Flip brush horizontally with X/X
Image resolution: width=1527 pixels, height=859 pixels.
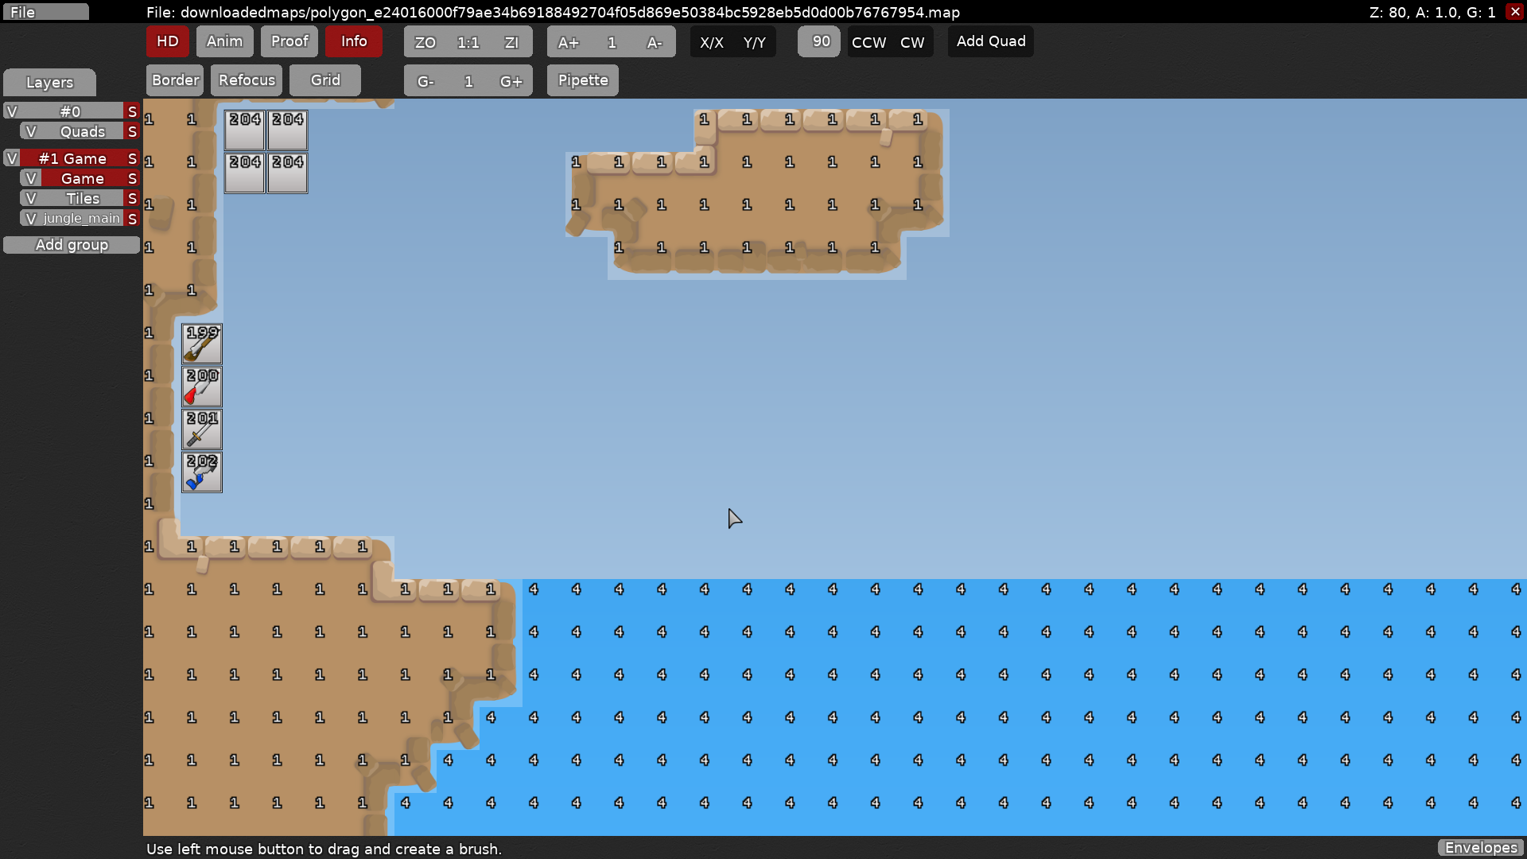(x=712, y=42)
